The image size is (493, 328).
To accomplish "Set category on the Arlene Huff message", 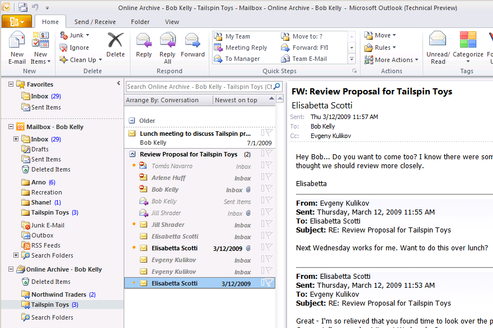I will (263, 177).
